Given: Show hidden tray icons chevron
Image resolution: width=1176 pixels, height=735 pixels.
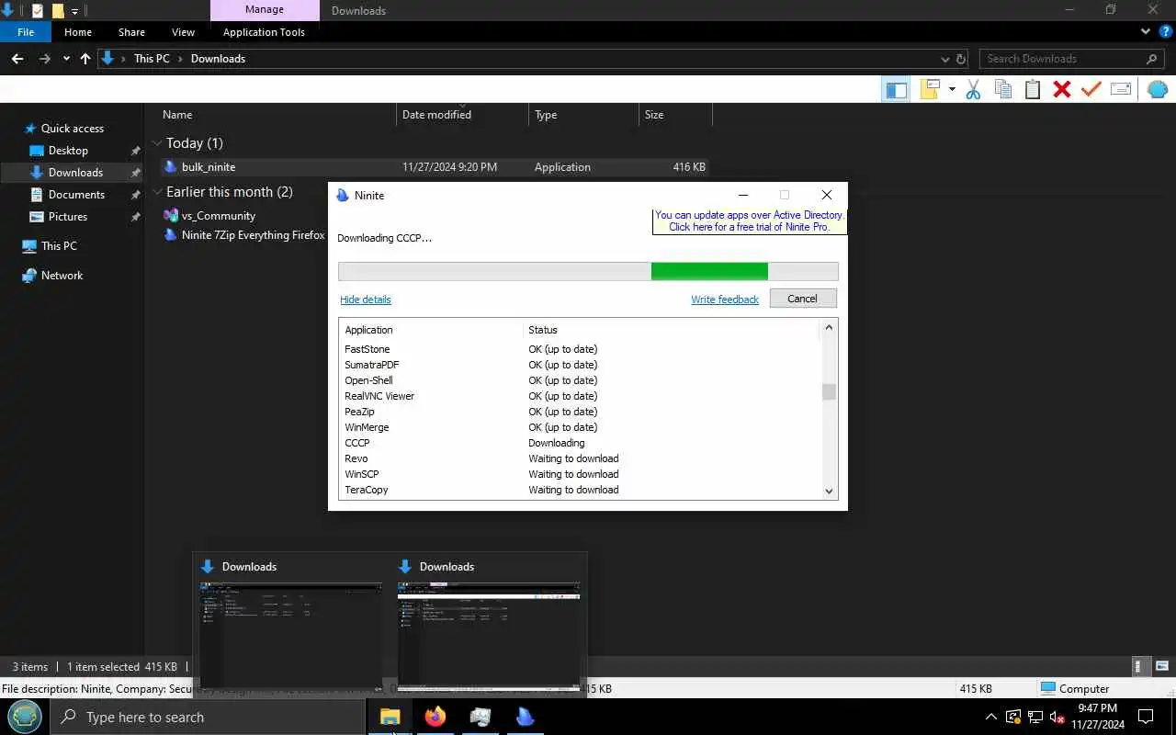Looking at the screenshot, I should [x=990, y=717].
